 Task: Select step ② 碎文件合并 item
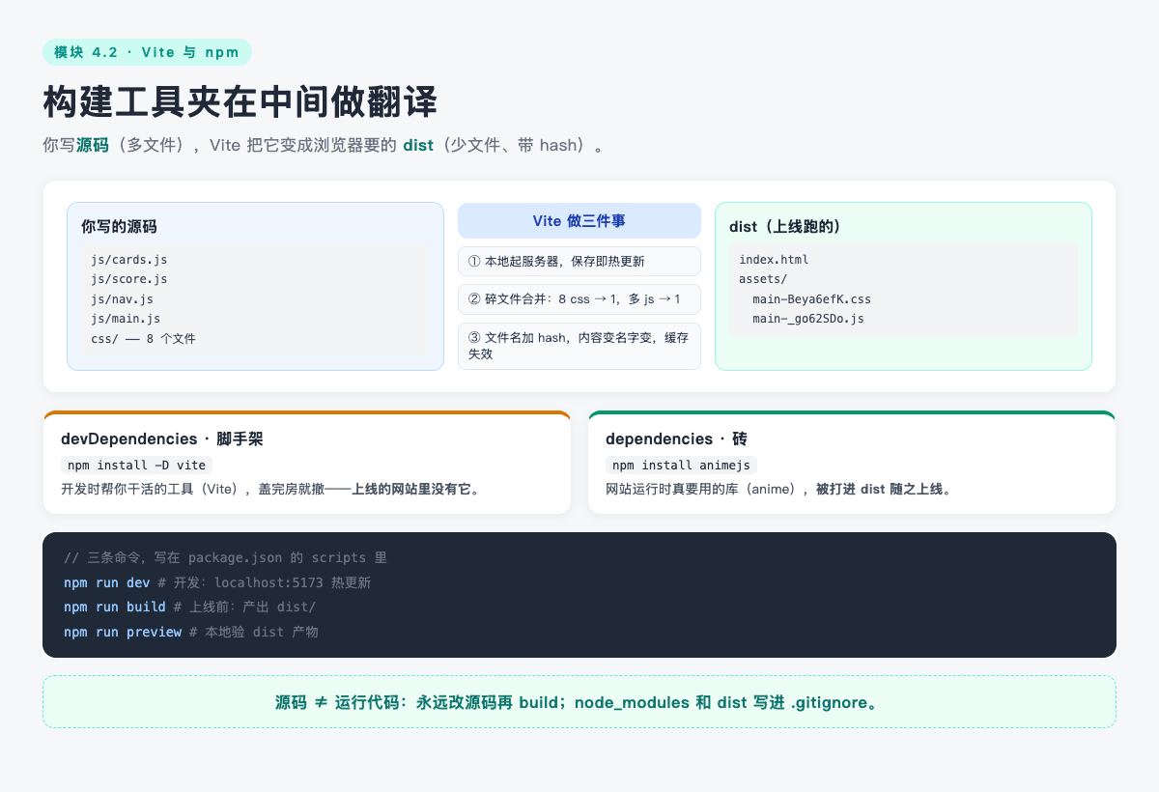[x=579, y=299]
